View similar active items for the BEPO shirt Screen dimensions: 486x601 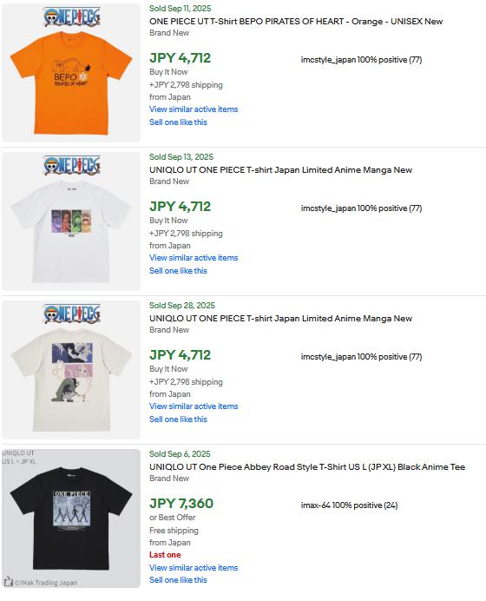[194, 109]
